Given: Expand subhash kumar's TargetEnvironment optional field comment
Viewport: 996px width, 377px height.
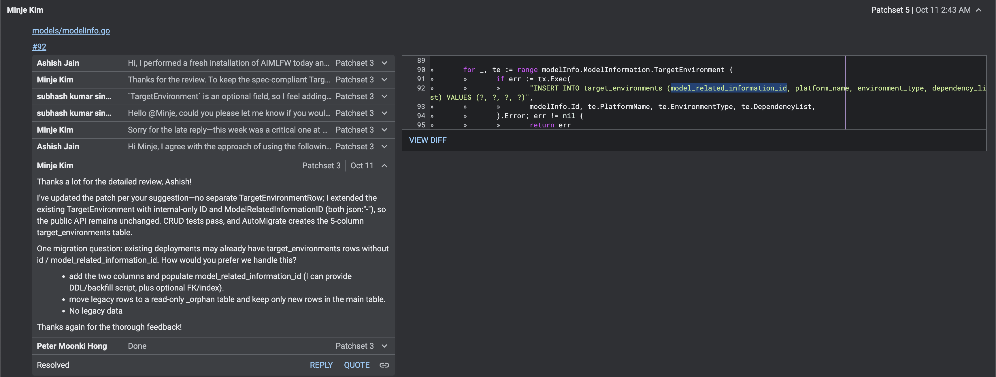Looking at the screenshot, I should tap(384, 96).
